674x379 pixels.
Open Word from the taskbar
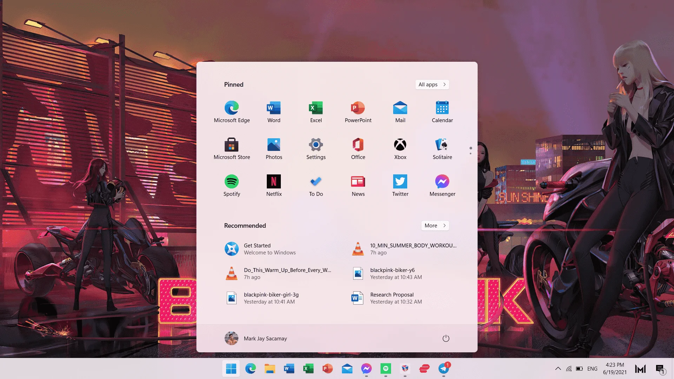click(289, 368)
